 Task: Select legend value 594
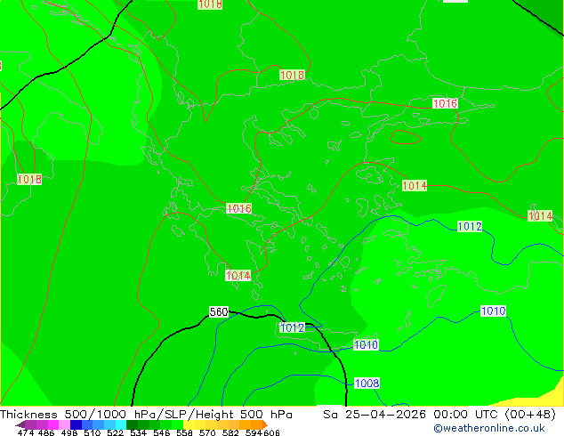click(254, 432)
